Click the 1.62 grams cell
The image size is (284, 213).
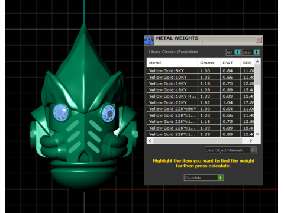pos(209,102)
